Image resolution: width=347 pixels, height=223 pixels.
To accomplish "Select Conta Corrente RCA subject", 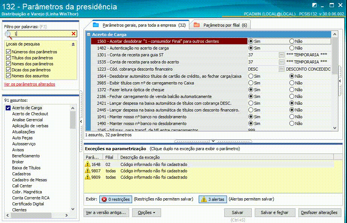I will pyautogui.click(x=31, y=198).
